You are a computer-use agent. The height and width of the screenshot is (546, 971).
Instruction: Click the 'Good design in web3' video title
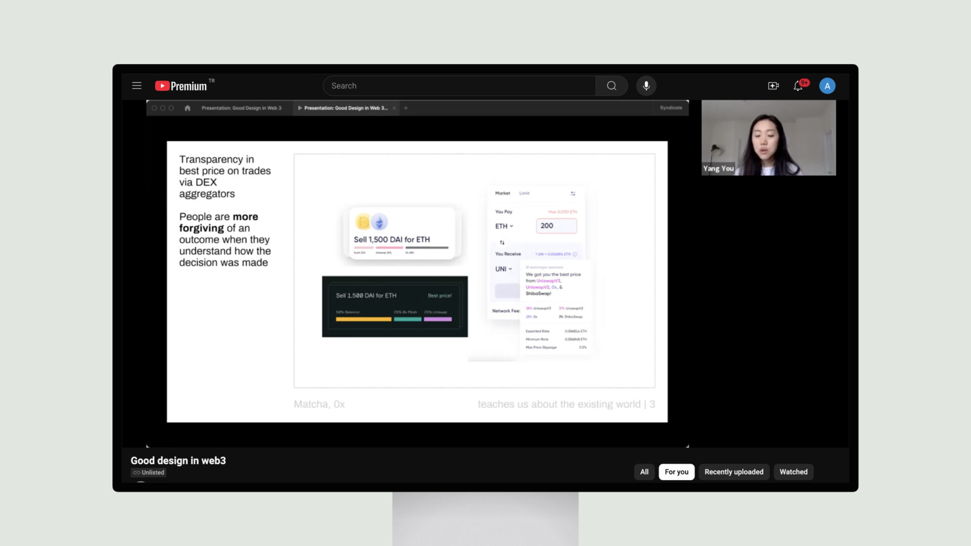[178, 460]
